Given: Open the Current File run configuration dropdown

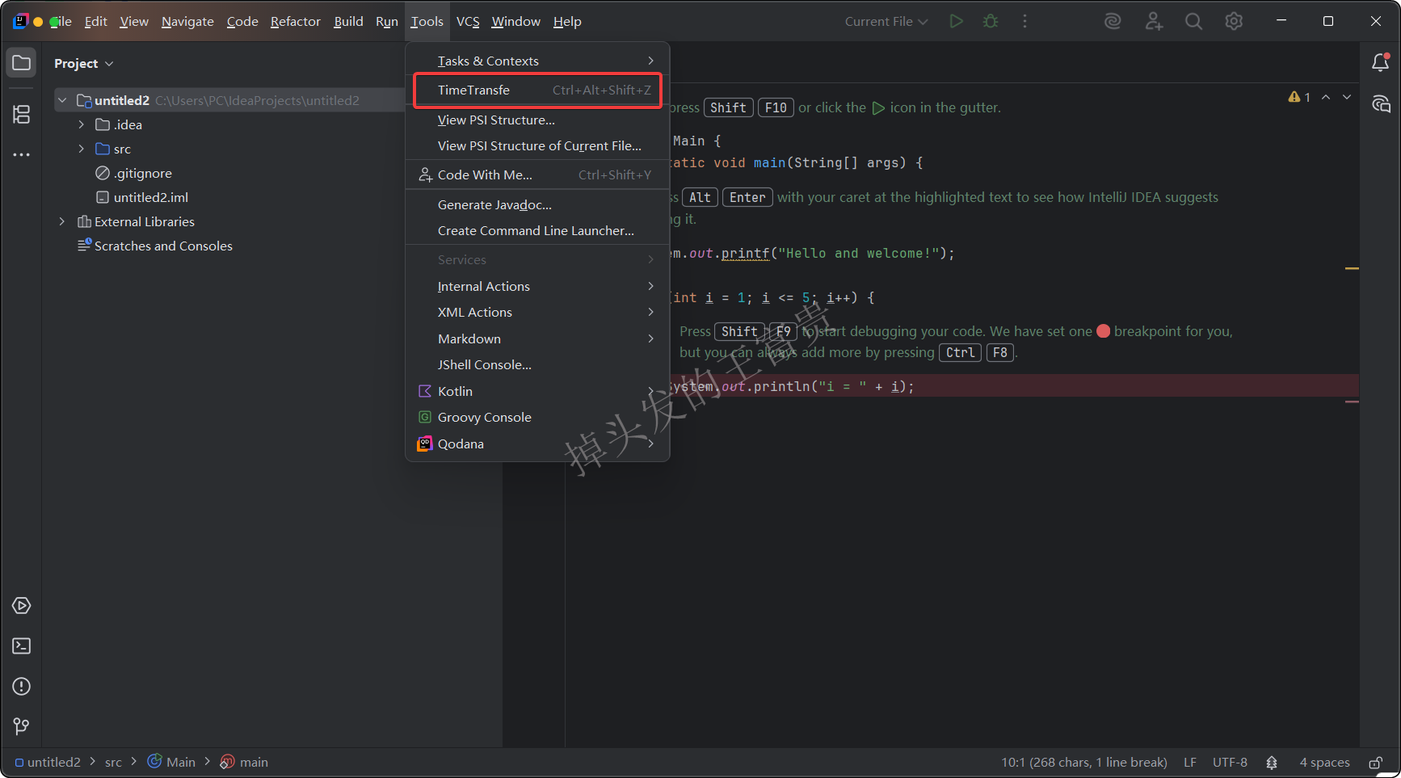Looking at the screenshot, I should tap(886, 21).
